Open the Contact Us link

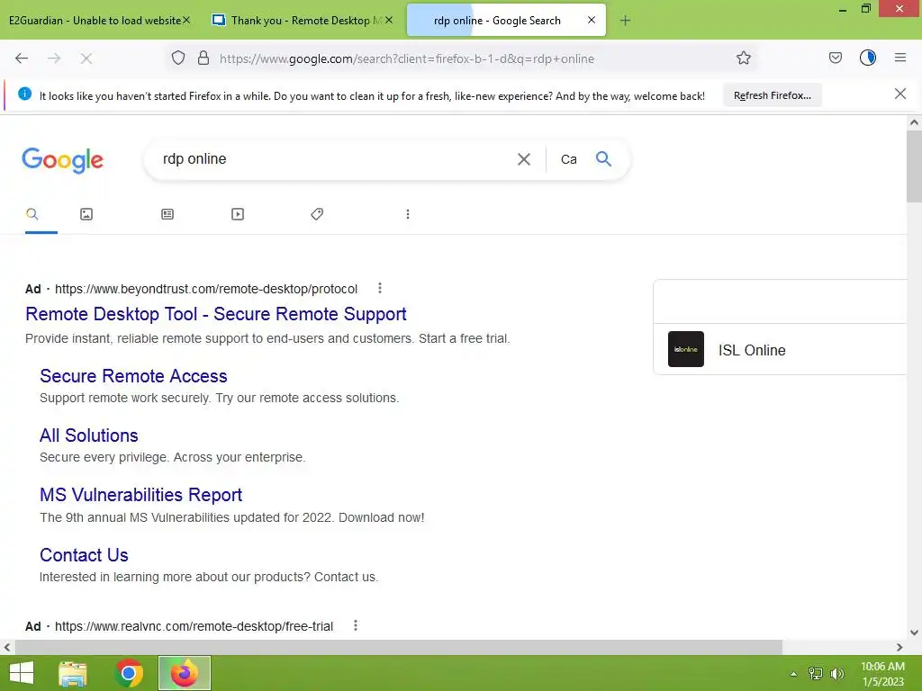pos(84,554)
